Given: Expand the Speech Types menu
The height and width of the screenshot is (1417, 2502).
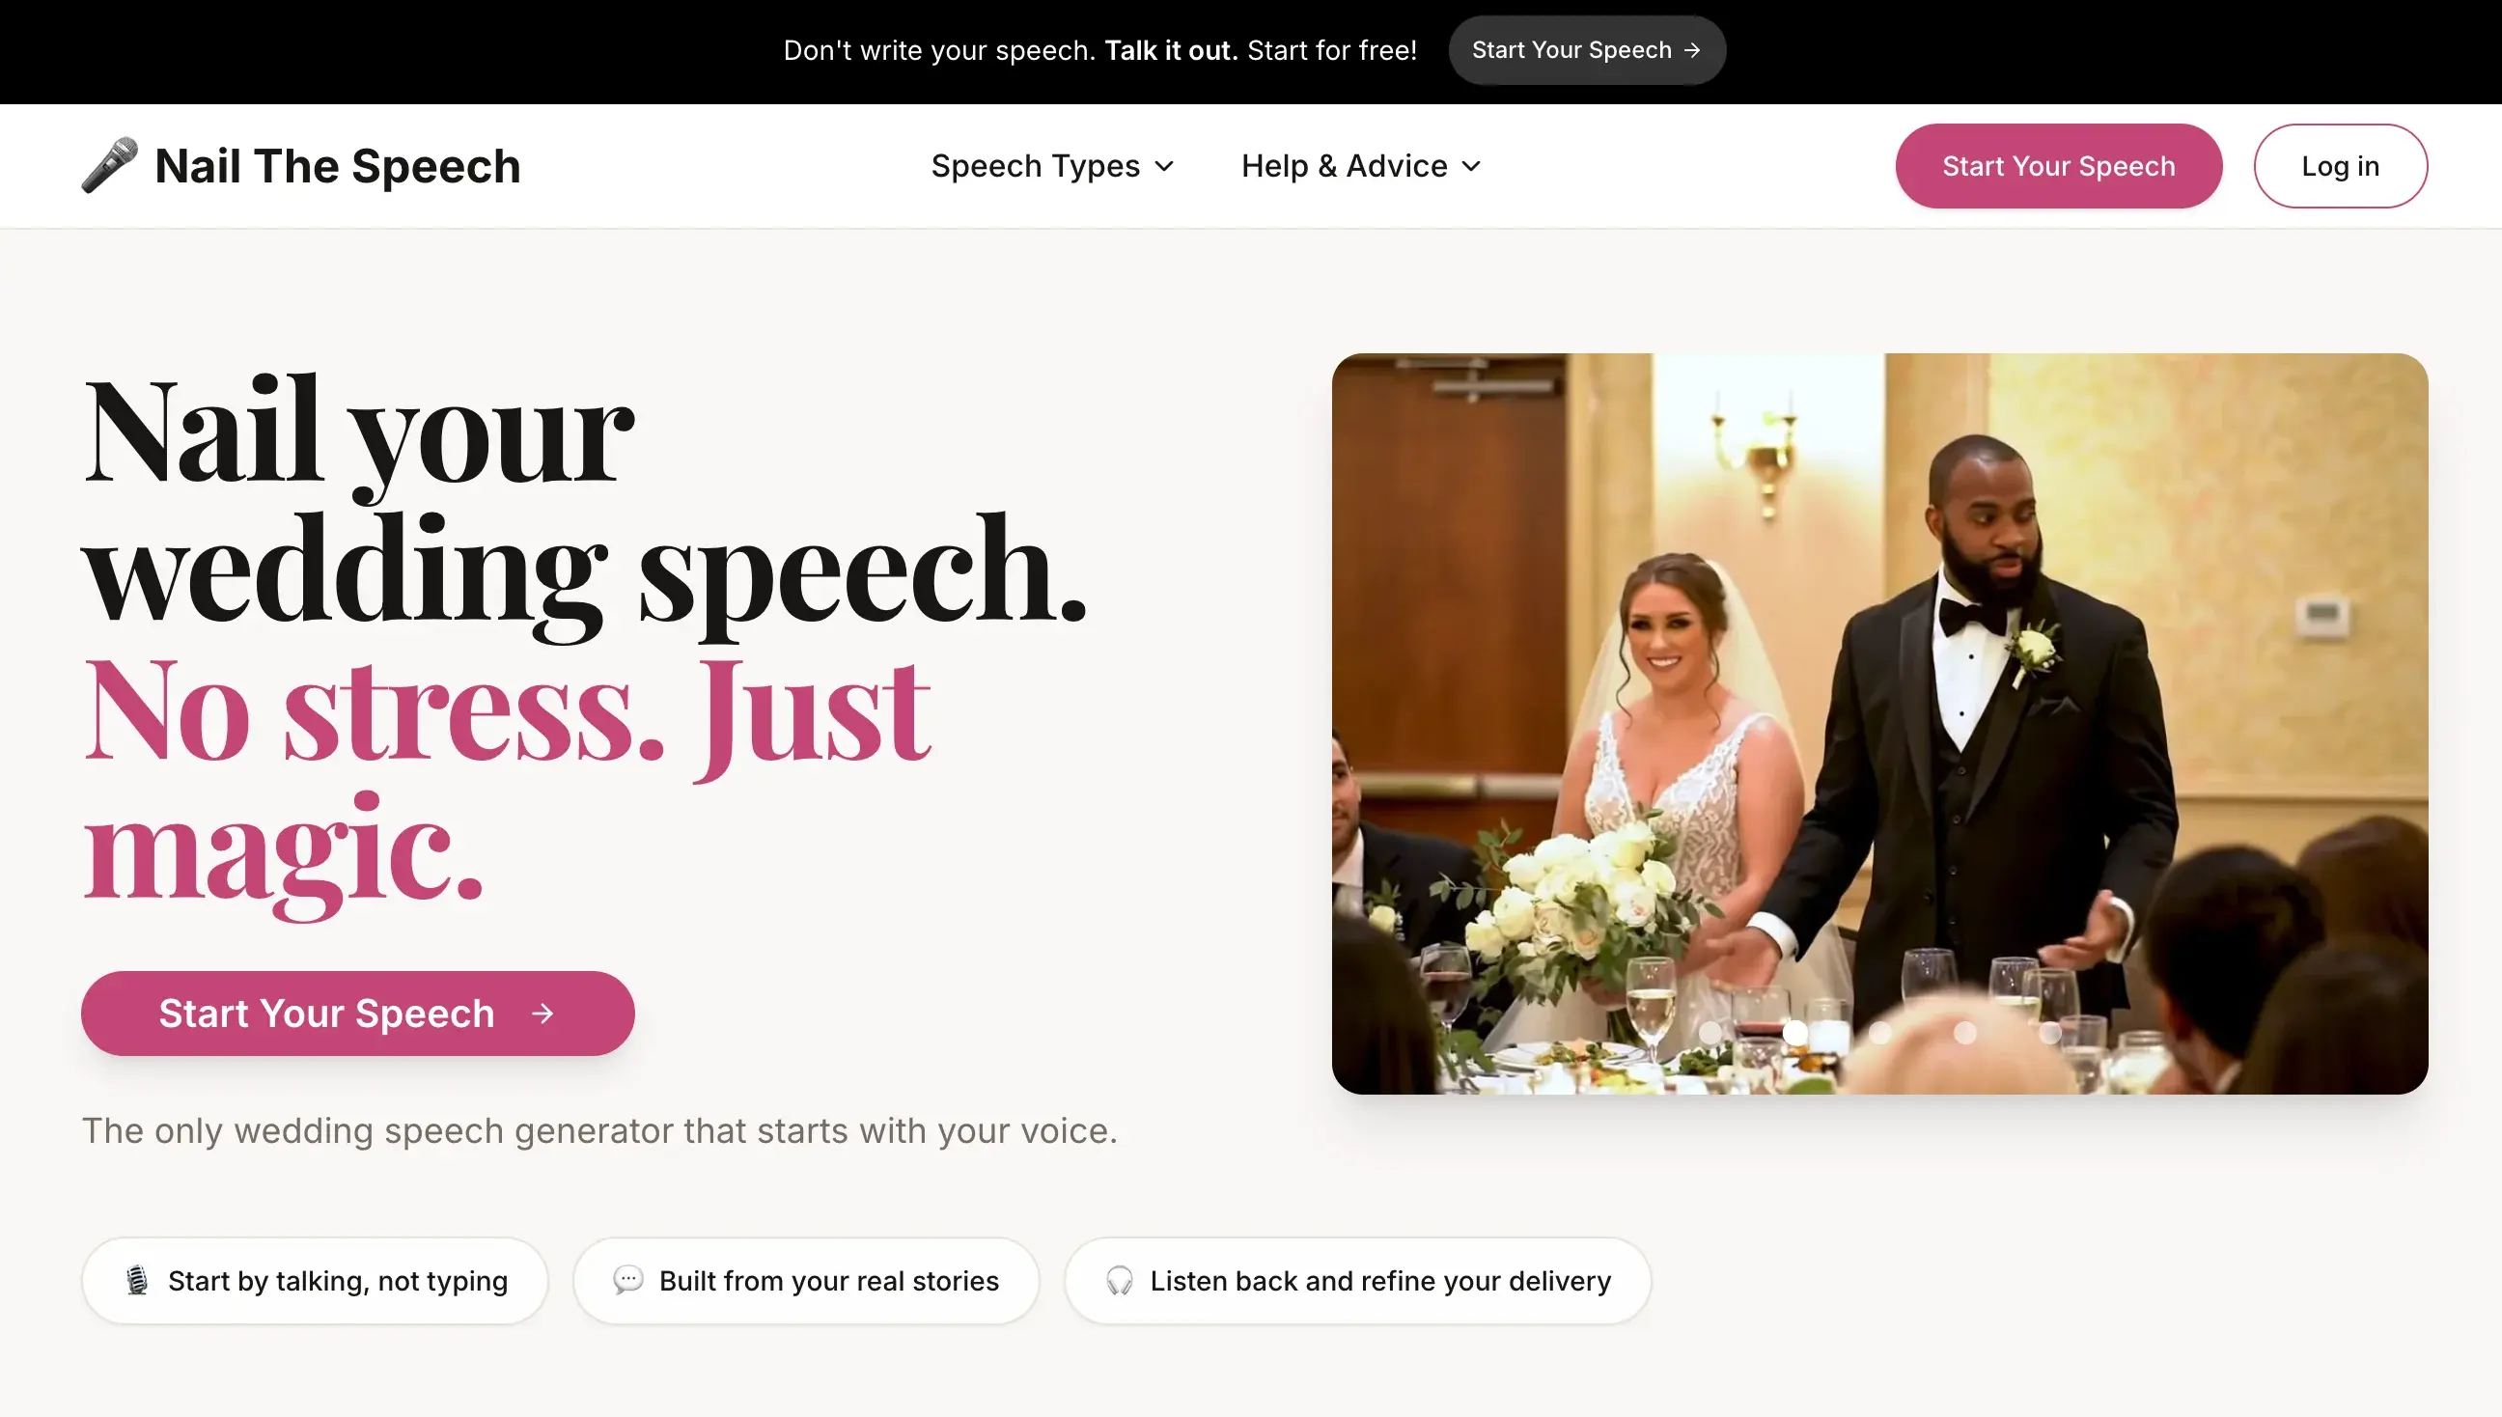Looking at the screenshot, I should (x=1052, y=166).
